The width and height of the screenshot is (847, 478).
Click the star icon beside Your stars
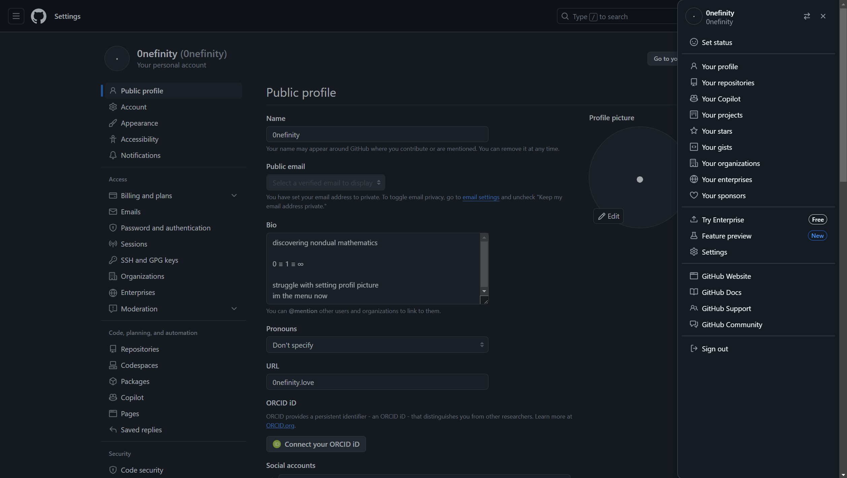pyautogui.click(x=694, y=131)
